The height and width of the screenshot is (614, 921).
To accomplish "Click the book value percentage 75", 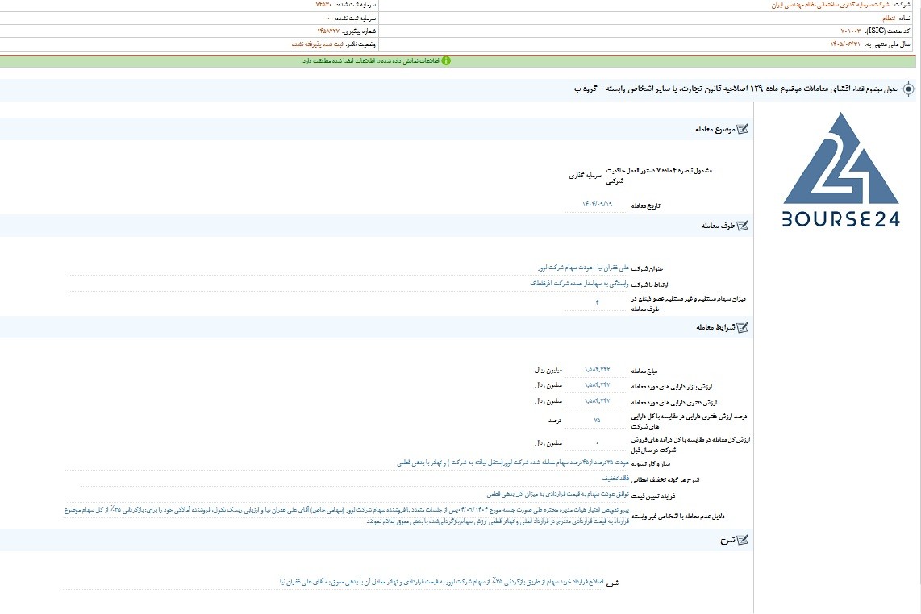I will tap(597, 421).
